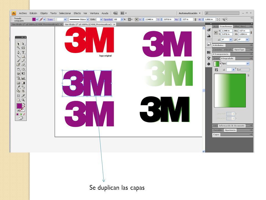The width and height of the screenshot is (266, 200).
Task: Open the Archivo menu
Action: tap(23, 13)
